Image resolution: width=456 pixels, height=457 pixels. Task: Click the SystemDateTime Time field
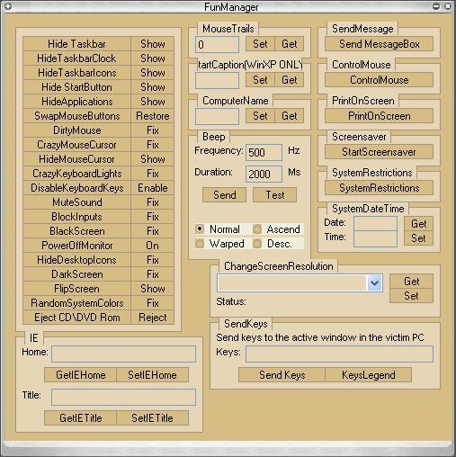(375, 239)
